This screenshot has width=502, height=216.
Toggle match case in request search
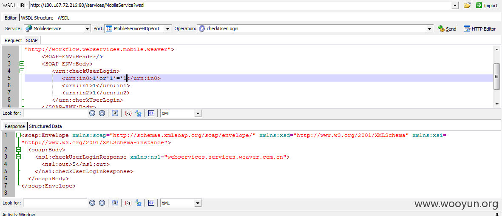[x=115, y=114]
